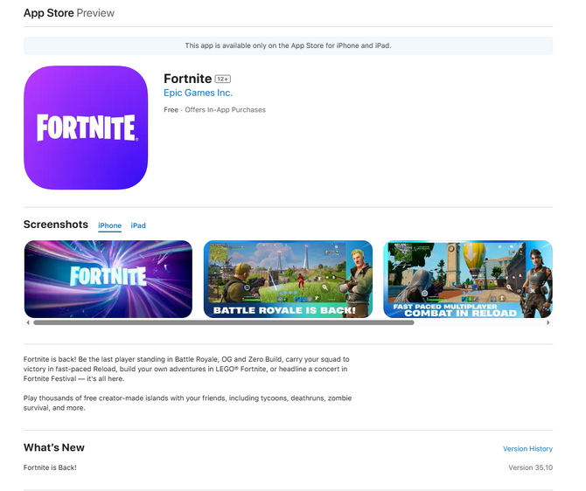Click the Version 35.10 label

[x=530, y=468]
